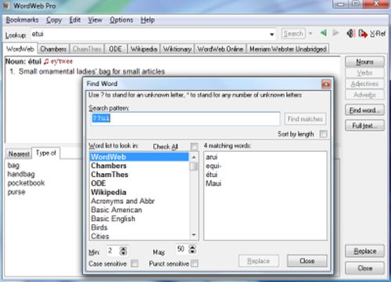
Task: Click the Adjectives filter button
Action: click(x=364, y=84)
